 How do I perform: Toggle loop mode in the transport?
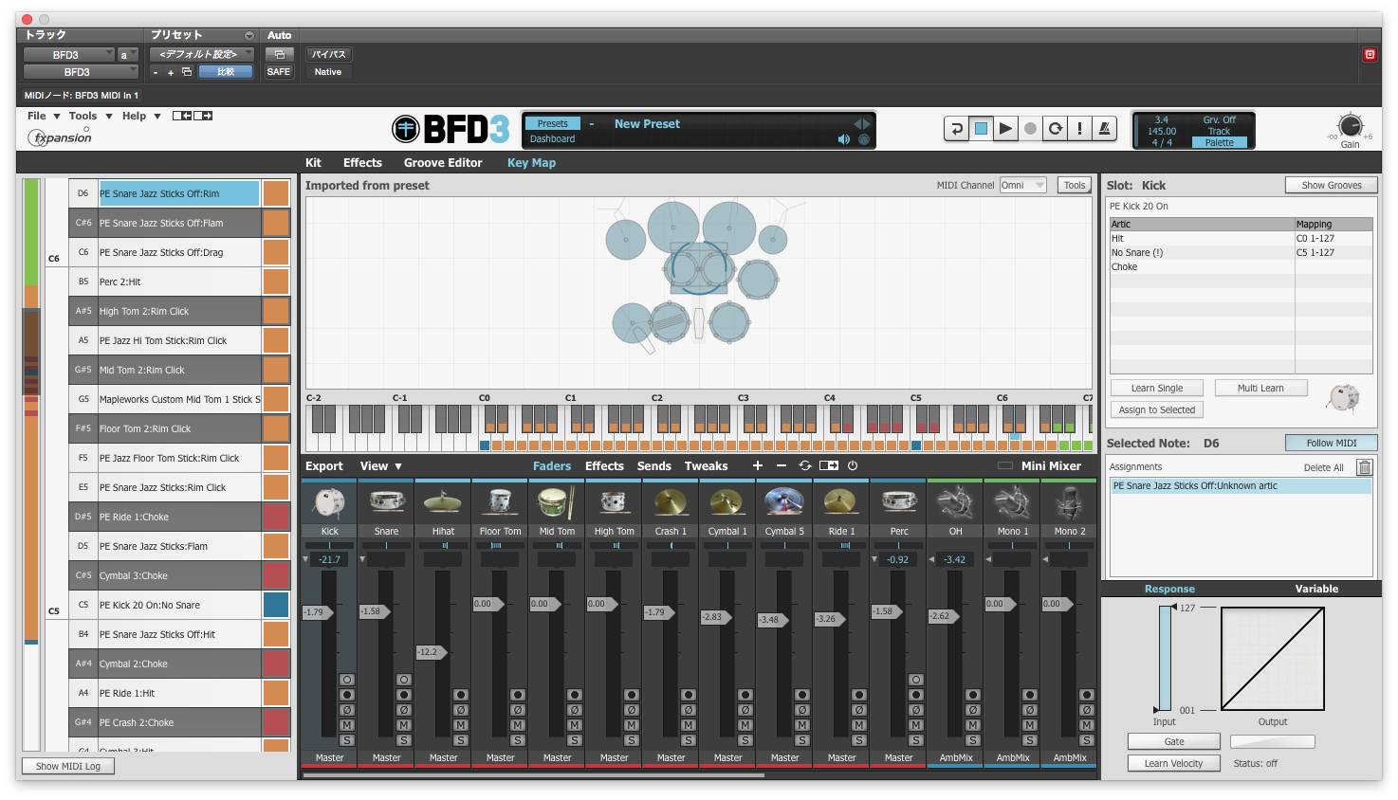pos(1055,129)
